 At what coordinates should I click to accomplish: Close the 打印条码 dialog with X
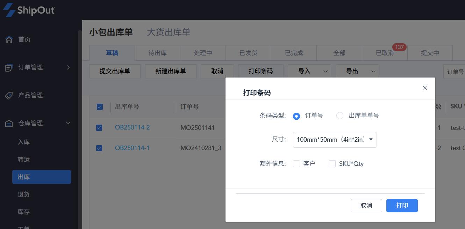(424, 88)
